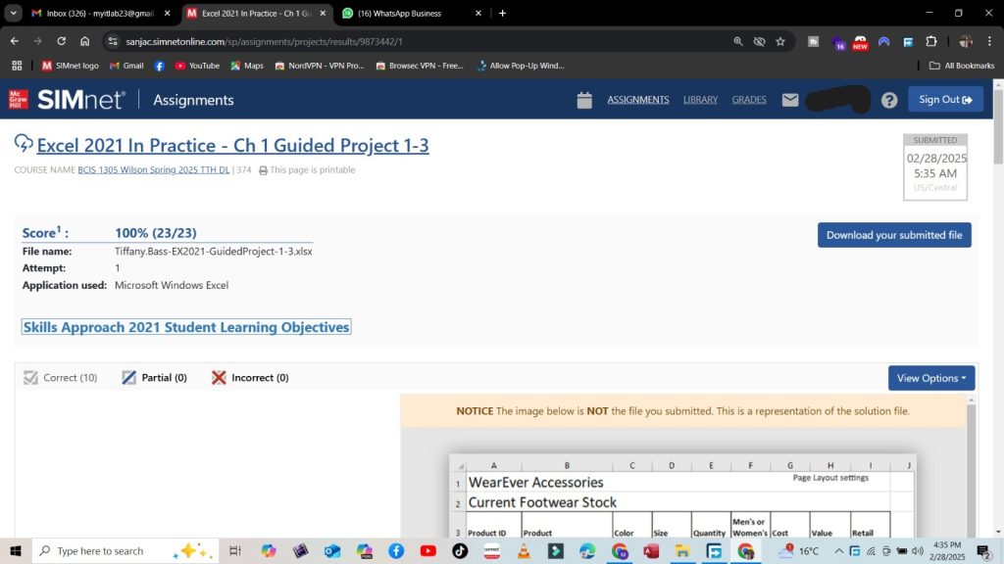This screenshot has height=564, width=1004.
Task: Open a new browser tab
Action: tap(503, 13)
